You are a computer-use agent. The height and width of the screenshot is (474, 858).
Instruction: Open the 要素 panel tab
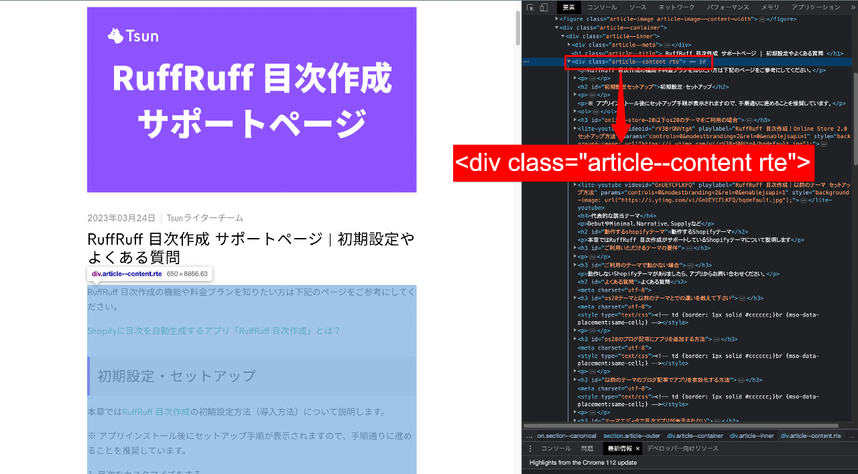click(x=568, y=7)
